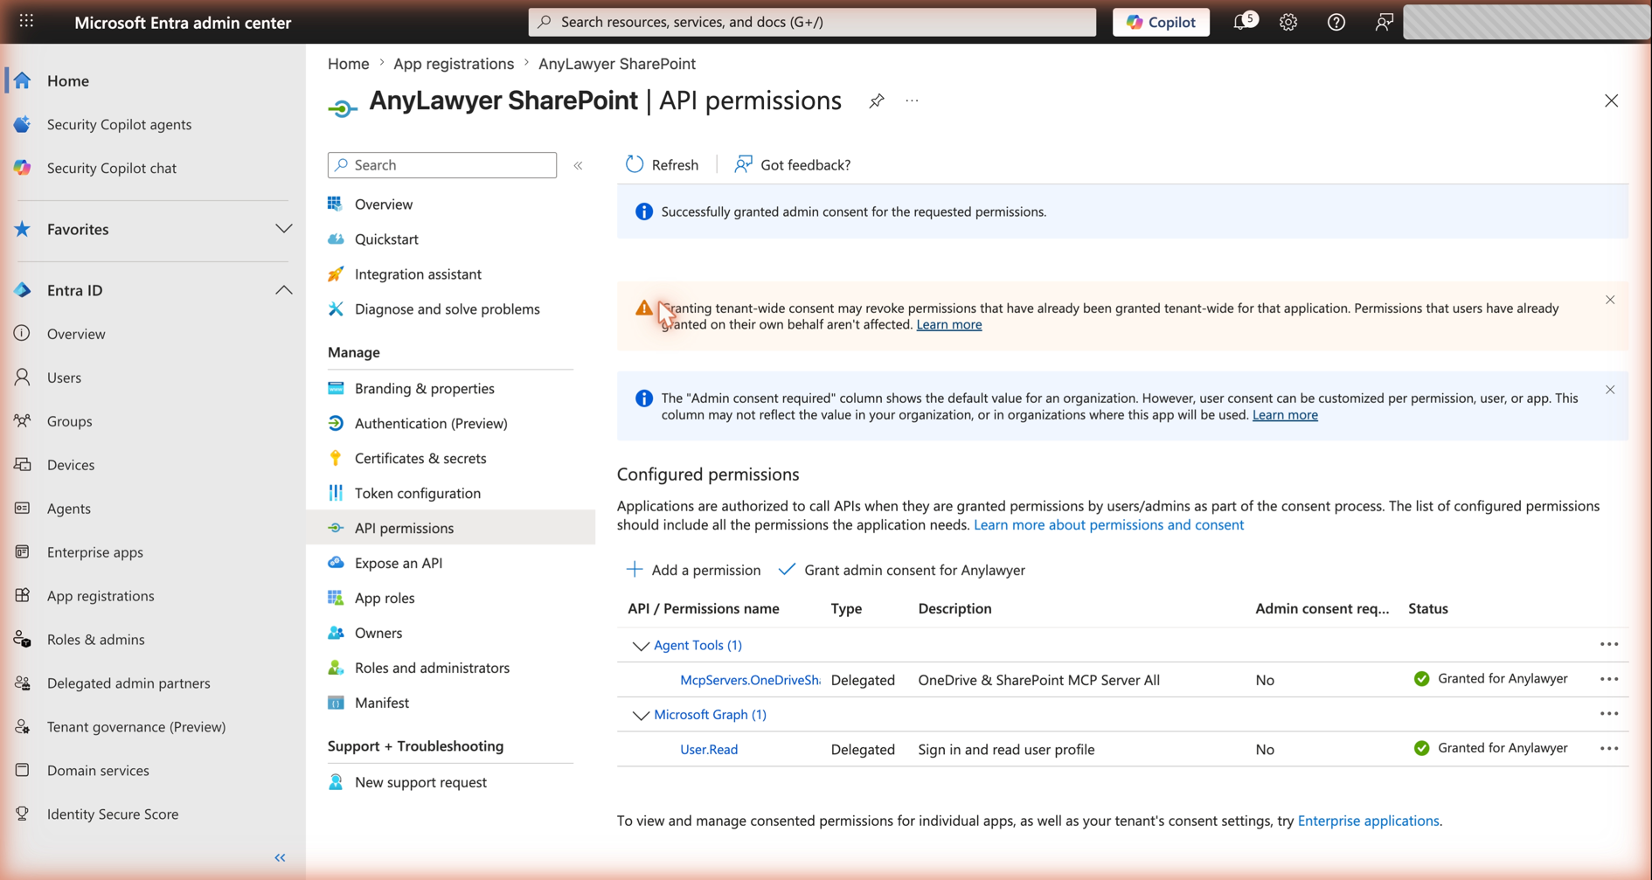The image size is (1652, 880).
Task: Click the global search resources field
Action: [x=812, y=22]
